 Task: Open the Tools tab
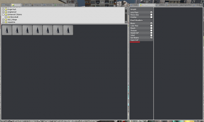coord(134,5)
